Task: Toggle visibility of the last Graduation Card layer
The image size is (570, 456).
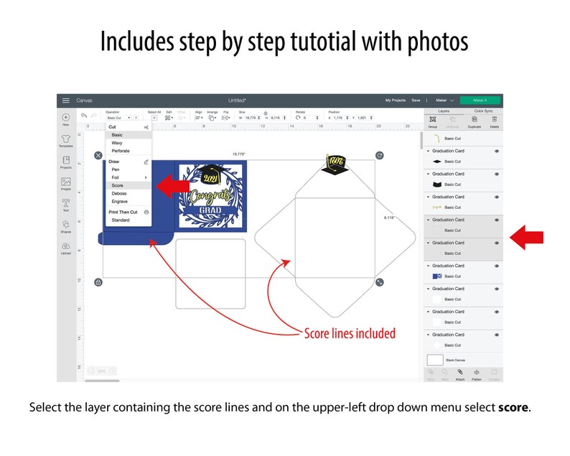Action: 497,335
